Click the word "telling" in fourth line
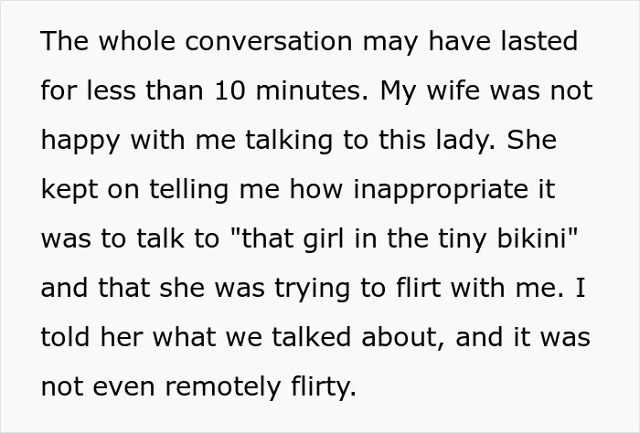 pos(189,191)
